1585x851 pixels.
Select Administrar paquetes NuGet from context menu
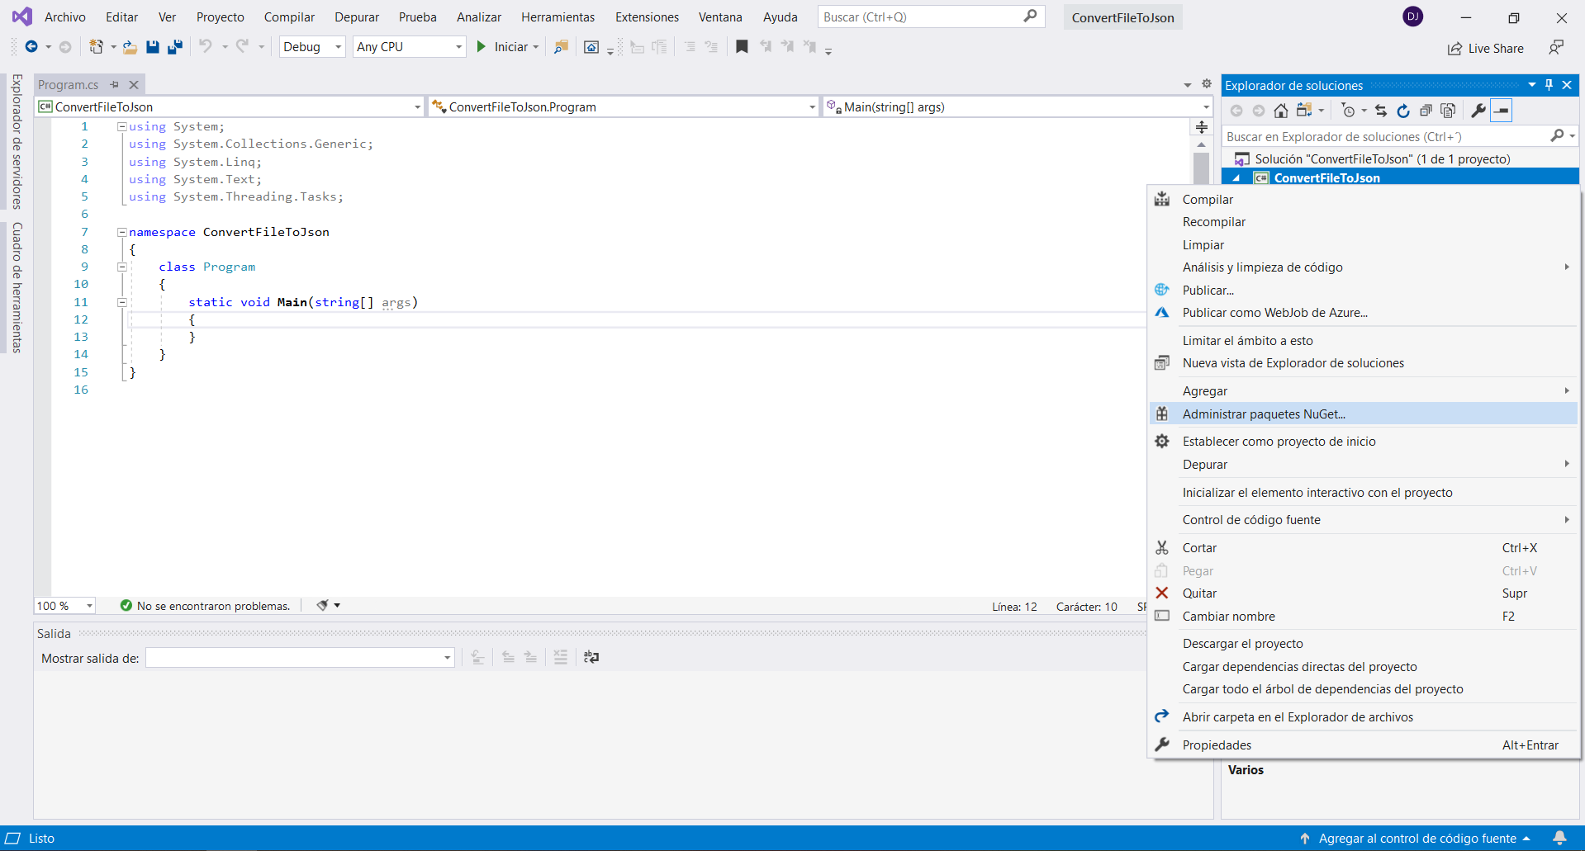pos(1263,414)
